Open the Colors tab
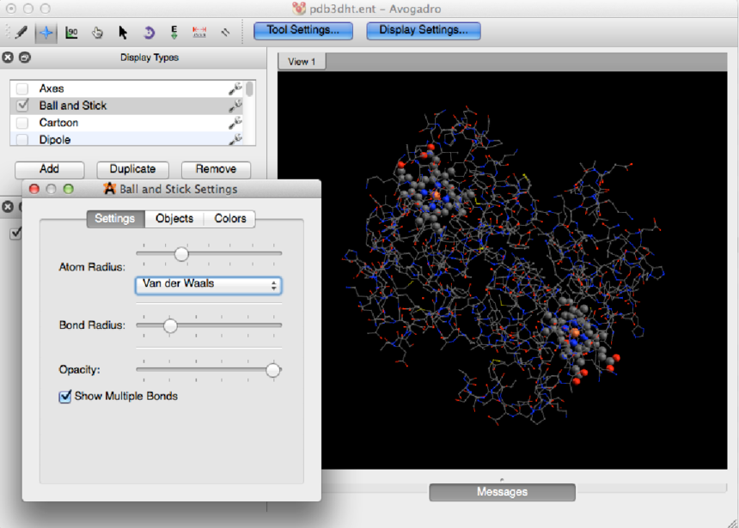 click(x=229, y=219)
